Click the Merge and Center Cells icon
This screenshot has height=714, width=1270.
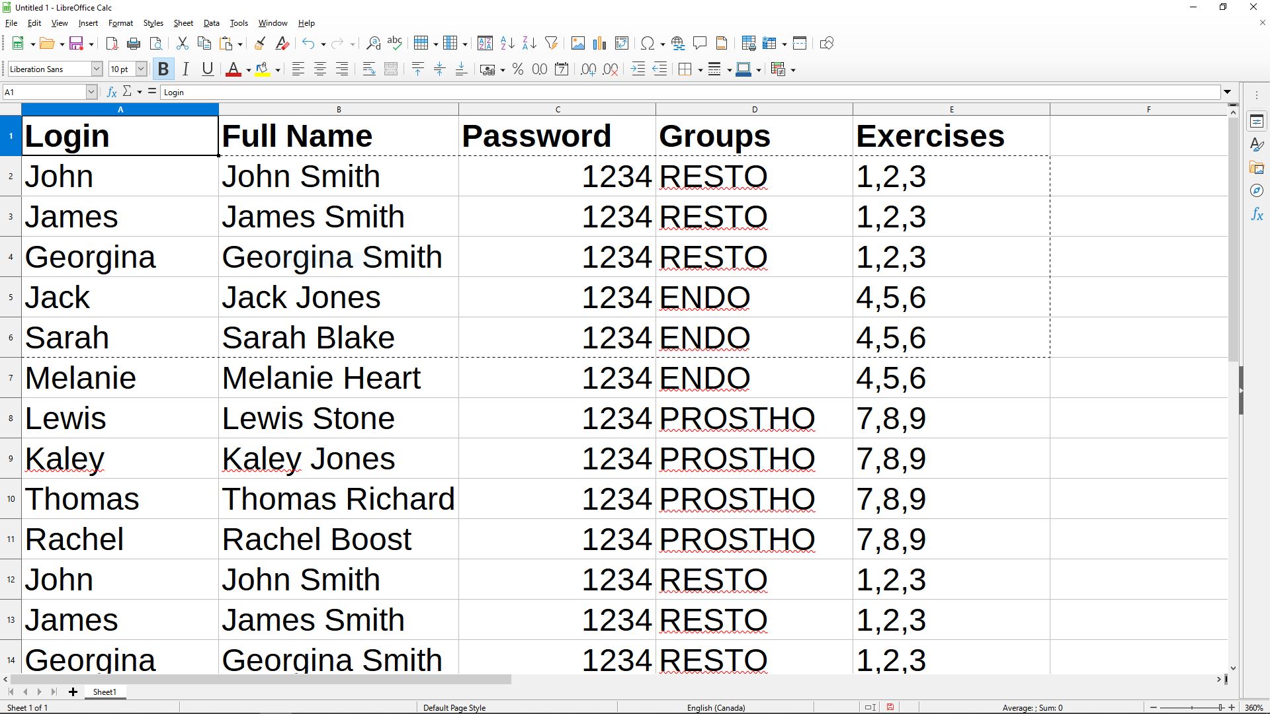(x=391, y=69)
